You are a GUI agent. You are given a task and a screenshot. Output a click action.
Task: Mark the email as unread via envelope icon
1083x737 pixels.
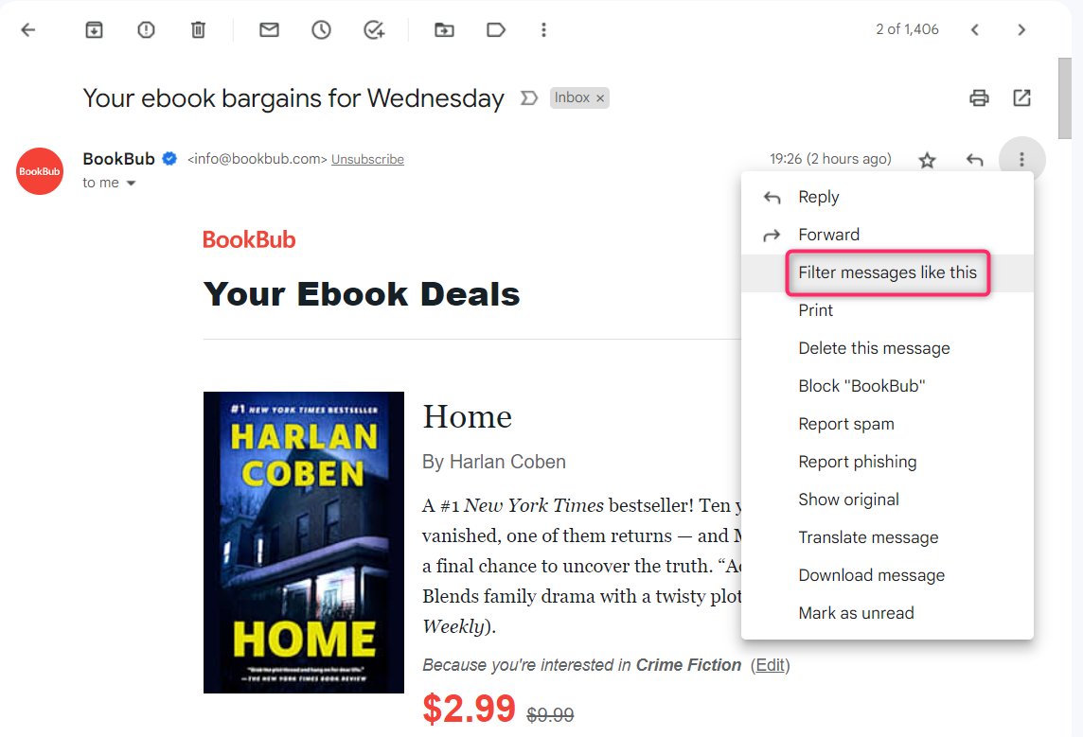(268, 29)
